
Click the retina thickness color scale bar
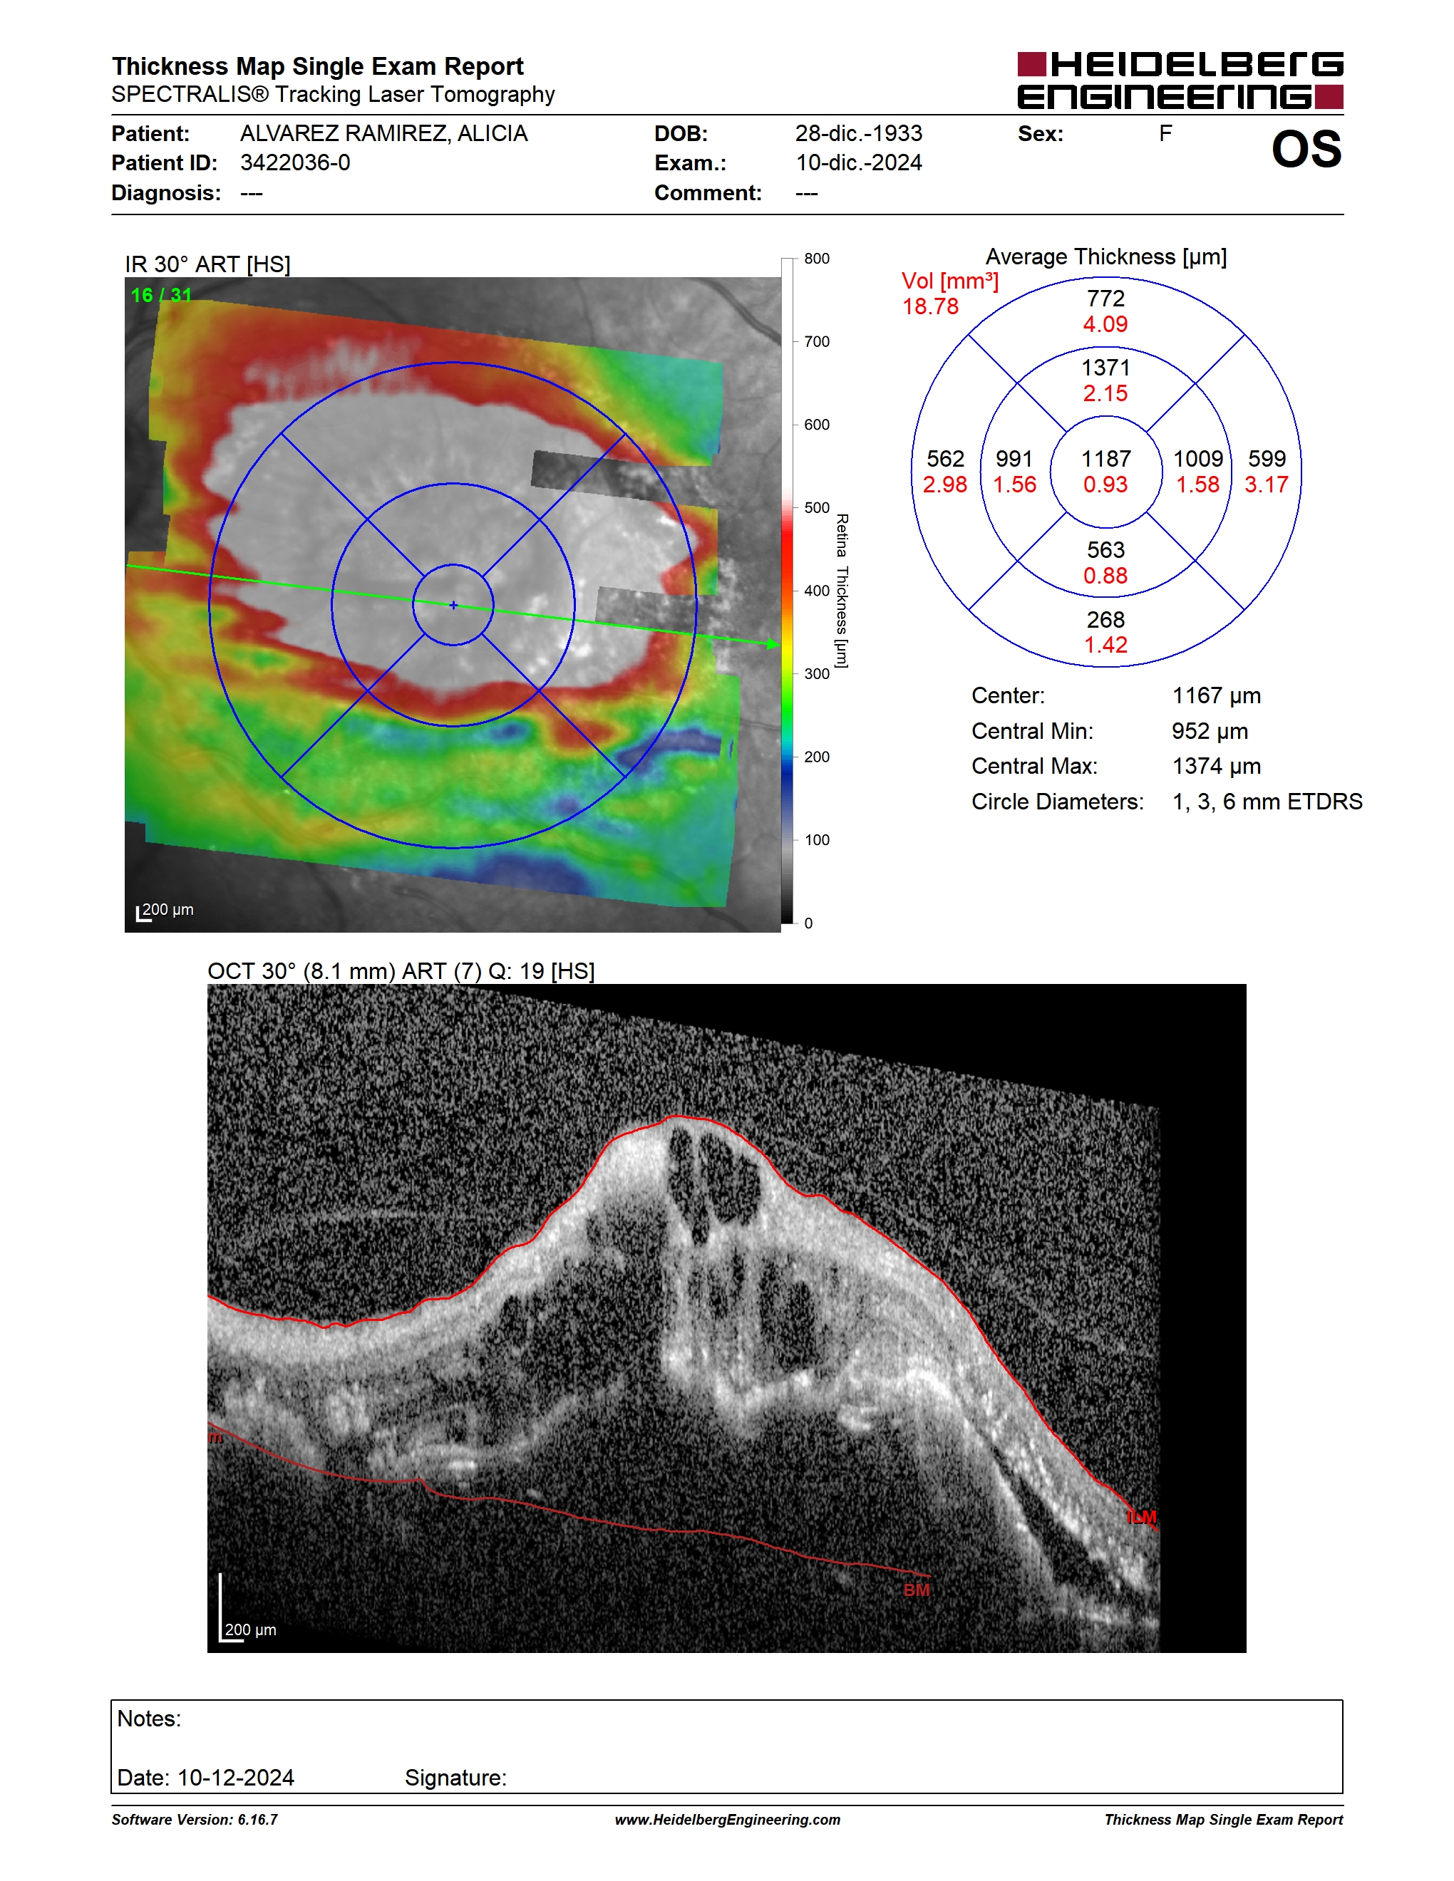tap(788, 591)
